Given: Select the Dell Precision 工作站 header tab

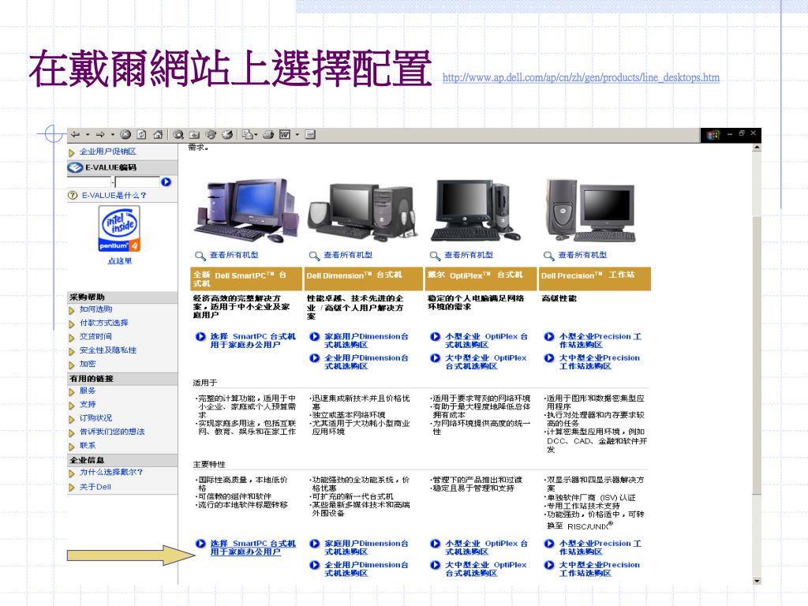Looking at the screenshot, I should (x=595, y=279).
